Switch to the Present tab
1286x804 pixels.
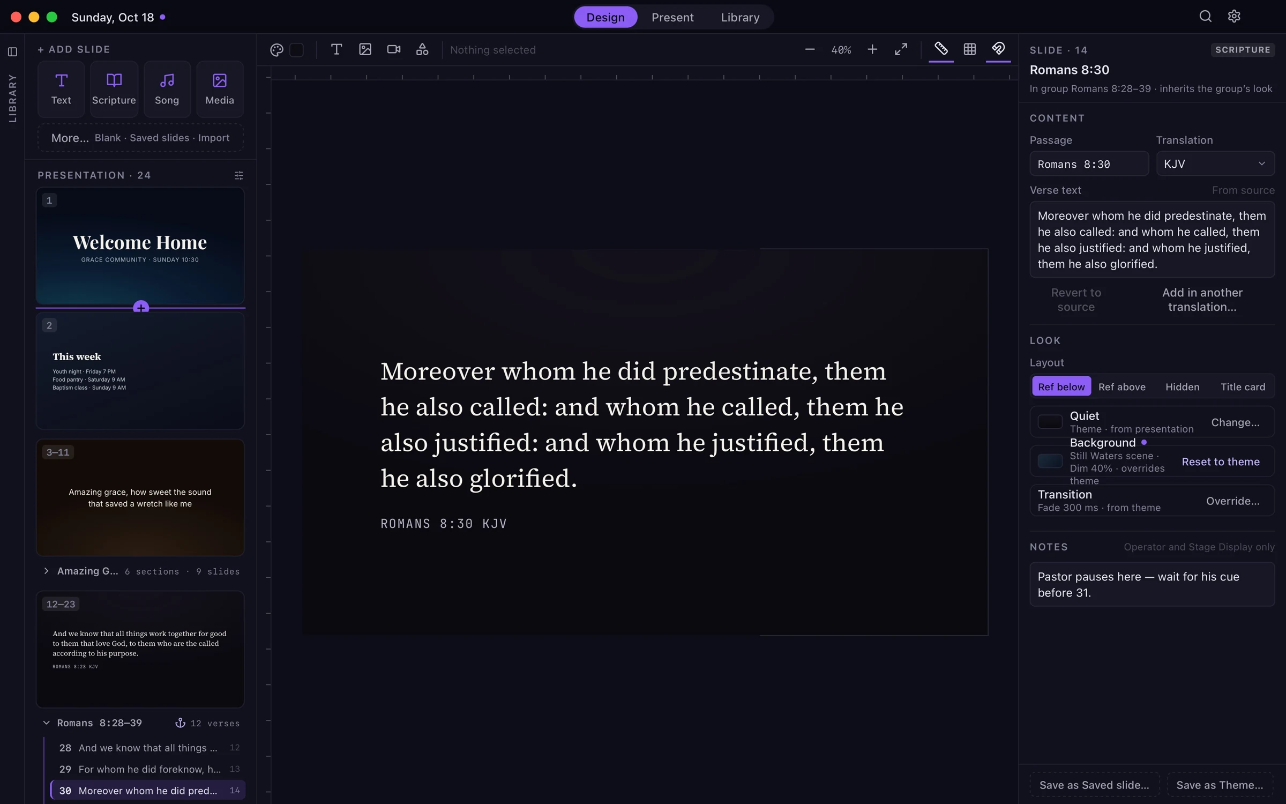click(x=672, y=17)
